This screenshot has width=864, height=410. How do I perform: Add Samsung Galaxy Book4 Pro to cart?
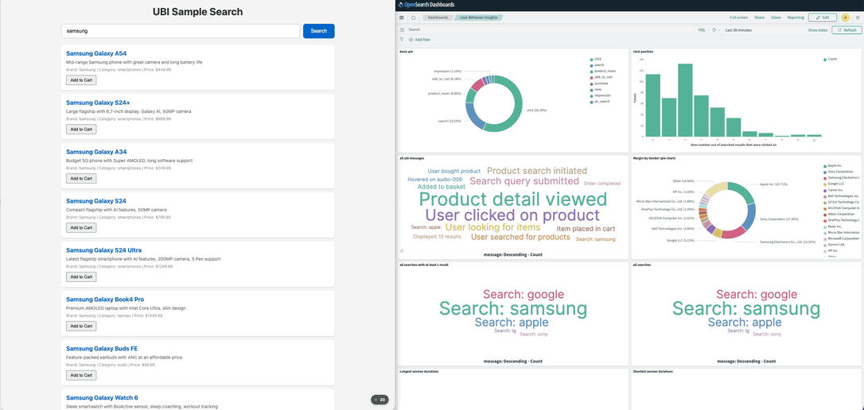(x=81, y=326)
